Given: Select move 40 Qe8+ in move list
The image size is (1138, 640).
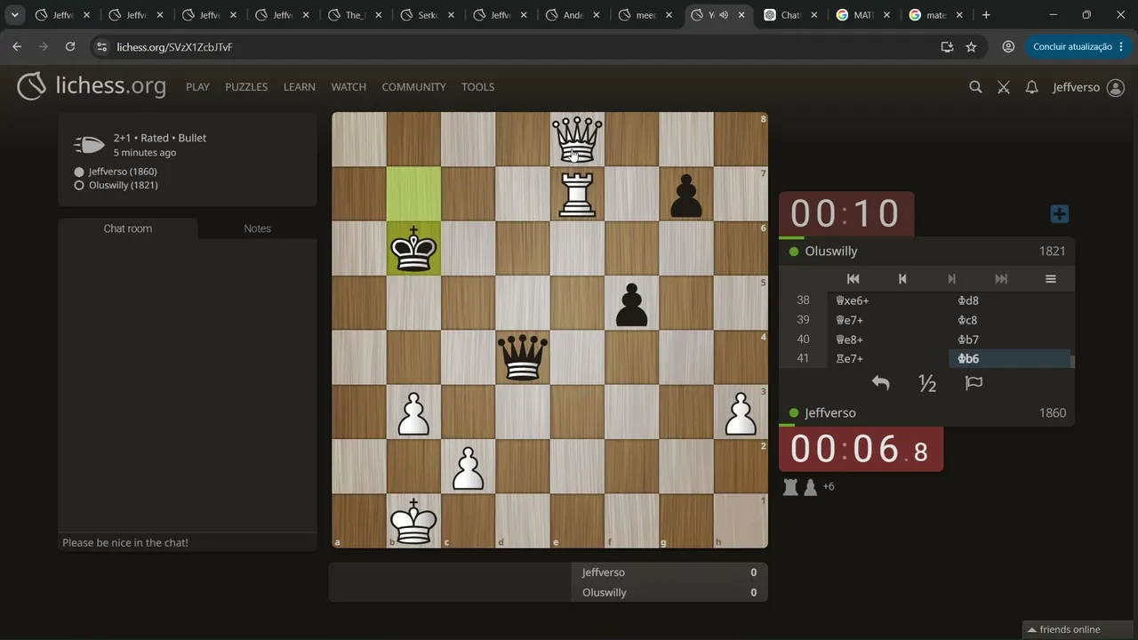Looking at the screenshot, I should pyautogui.click(x=887, y=340).
